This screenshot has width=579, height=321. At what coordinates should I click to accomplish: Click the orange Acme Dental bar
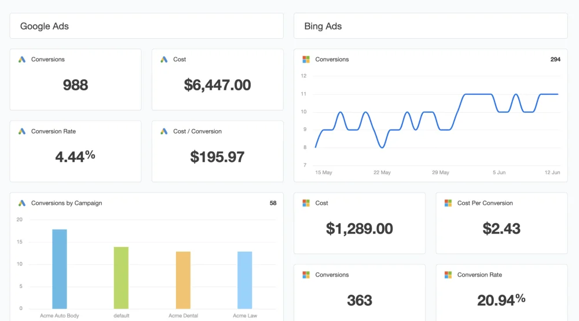pyautogui.click(x=183, y=280)
